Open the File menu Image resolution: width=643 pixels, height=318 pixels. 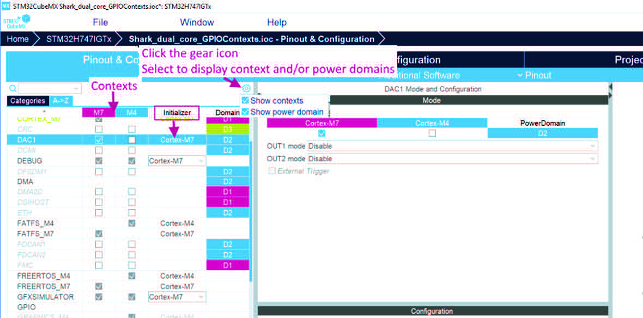(100, 22)
